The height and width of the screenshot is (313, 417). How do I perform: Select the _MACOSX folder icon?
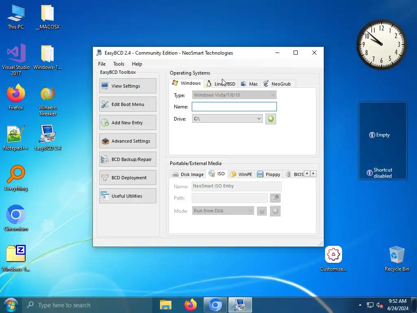(x=48, y=17)
